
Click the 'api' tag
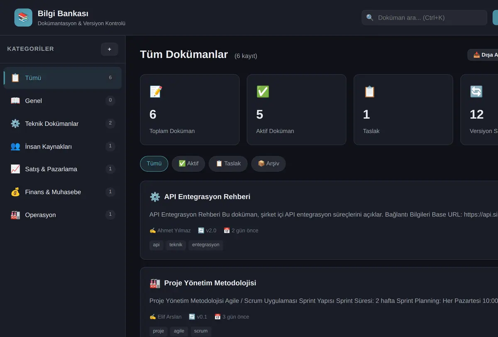click(156, 245)
